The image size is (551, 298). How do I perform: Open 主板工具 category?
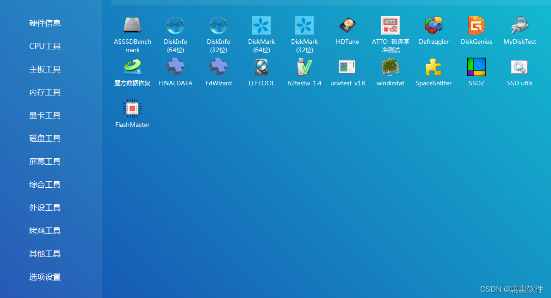[45, 69]
